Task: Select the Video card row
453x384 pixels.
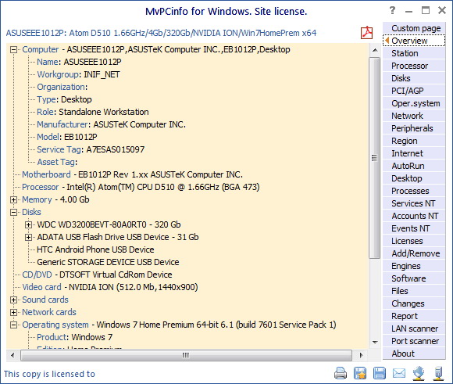Action: tap(110, 287)
